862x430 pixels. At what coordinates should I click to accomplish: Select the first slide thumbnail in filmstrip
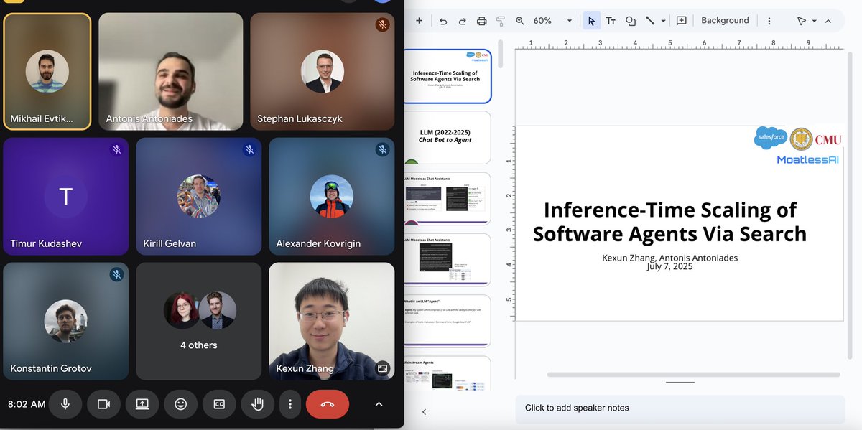coord(447,76)
